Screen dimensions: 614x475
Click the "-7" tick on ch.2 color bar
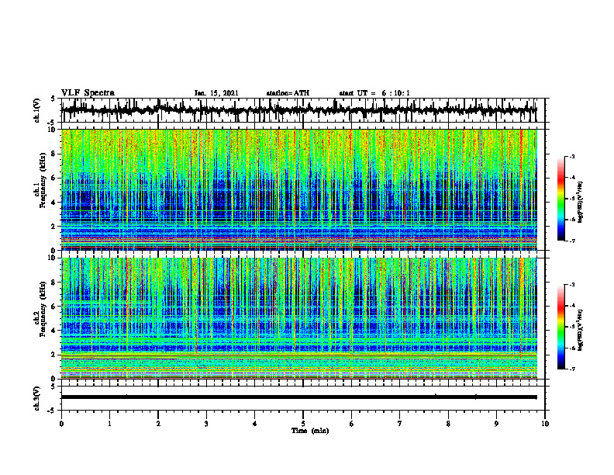tap(571, 369)
